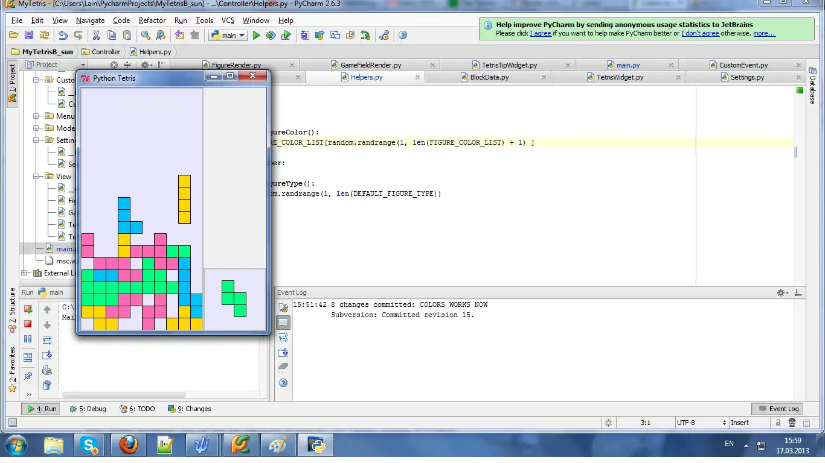Image resolution: width=825 pixels, height=463 pixels.
Task: Update project from VCS toolbar icon
Action: pos(304,36)
